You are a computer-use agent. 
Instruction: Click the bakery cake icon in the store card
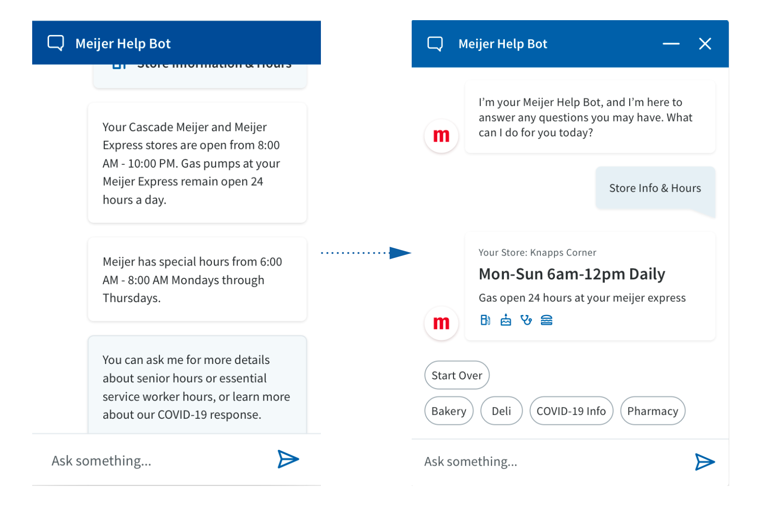click(506, 320)
